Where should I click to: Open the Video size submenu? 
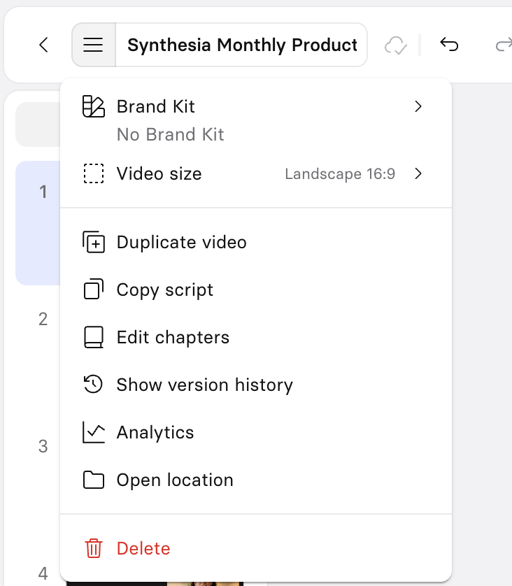(x=256, y=174)
